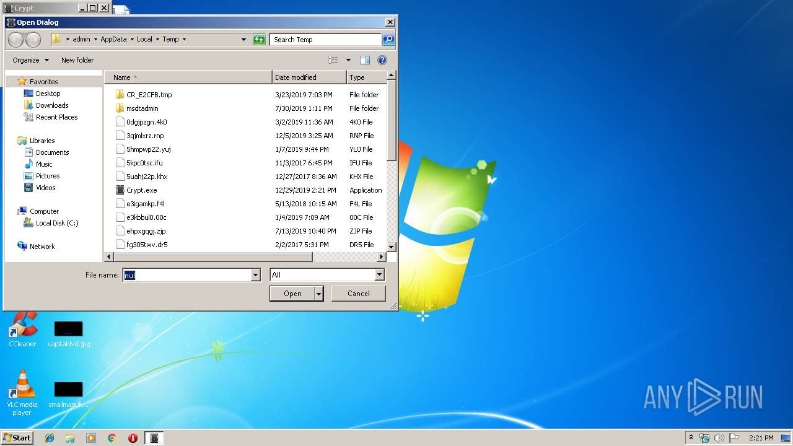Select file e3igamkp.f4l
This screenshot has width=793, height=446.
145,204
